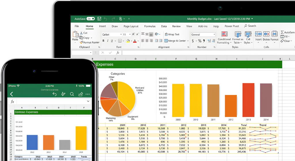Open the font size 11 dropdown
The image size is (295, 161).
pyautogui.click(x=130, y=35)
